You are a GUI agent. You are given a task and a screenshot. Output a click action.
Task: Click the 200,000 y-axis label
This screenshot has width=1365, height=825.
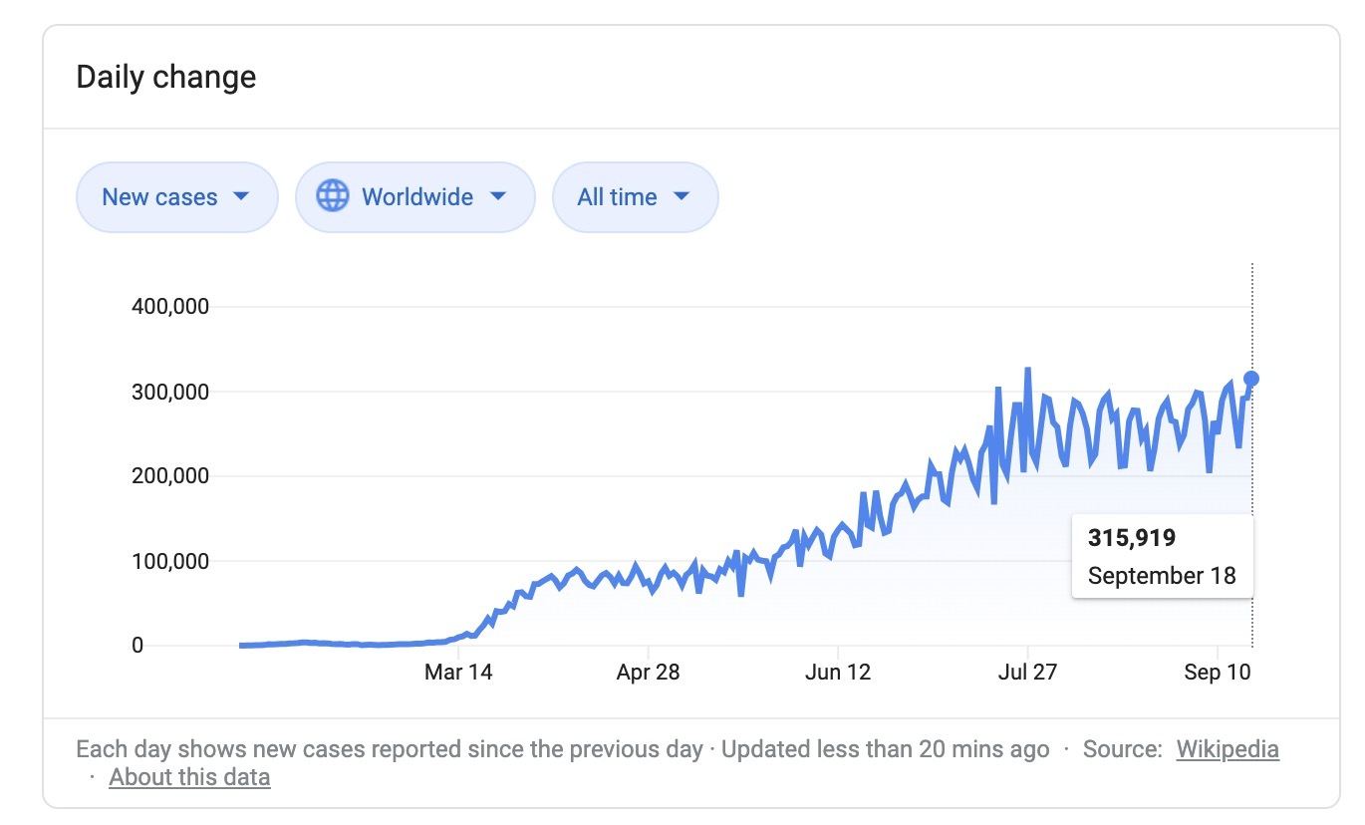click(x=170, y=476)
